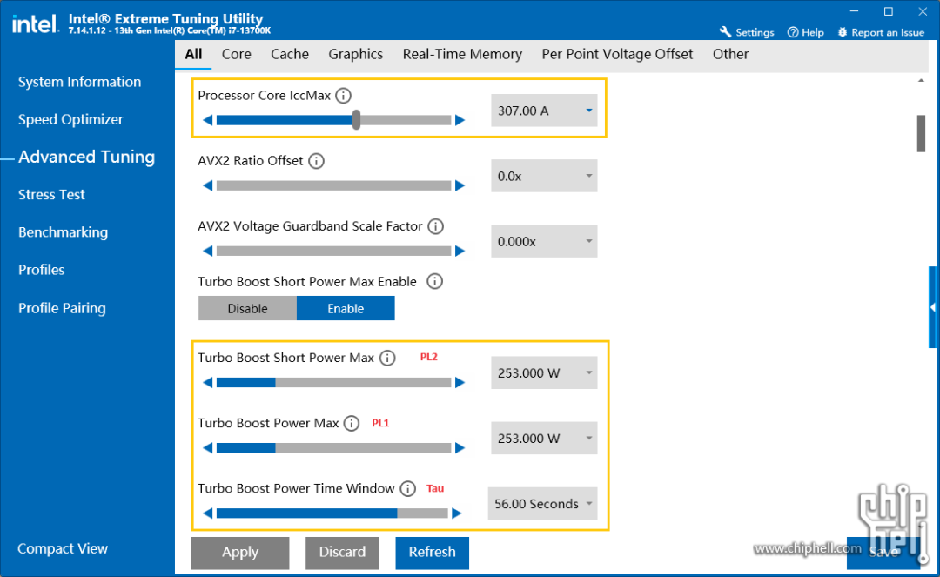
Task: Click the Turbo Boost Power Time Window slider
Action: [x=332, y=513]
